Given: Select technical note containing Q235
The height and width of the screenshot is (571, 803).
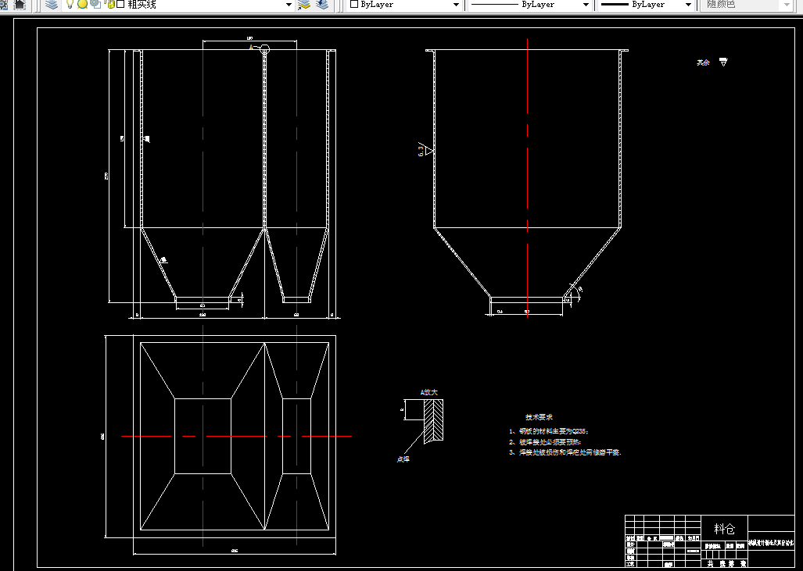Looking at the screenshot, I should pyautogui.click(x=549, y=431).
